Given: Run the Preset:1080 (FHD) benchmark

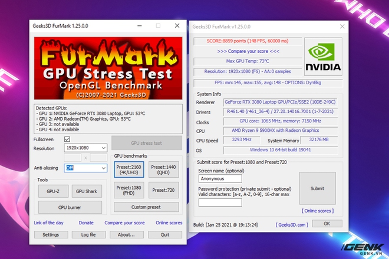Looking at the screenshot, I should click(x=128, y=190).
